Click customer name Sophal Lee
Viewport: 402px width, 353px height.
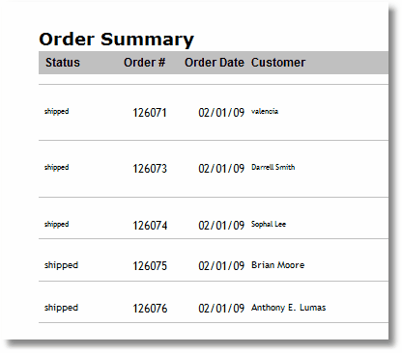(269, 224)
